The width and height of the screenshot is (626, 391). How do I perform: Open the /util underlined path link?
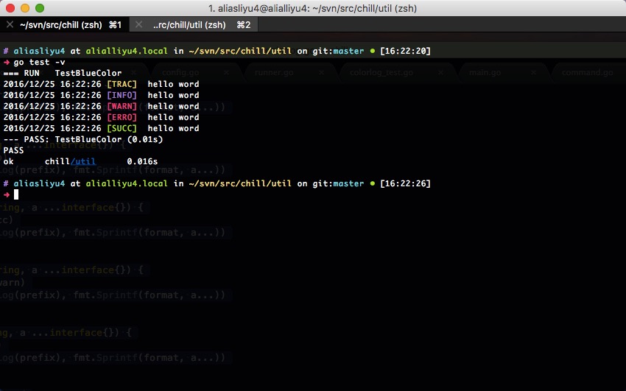83,161
